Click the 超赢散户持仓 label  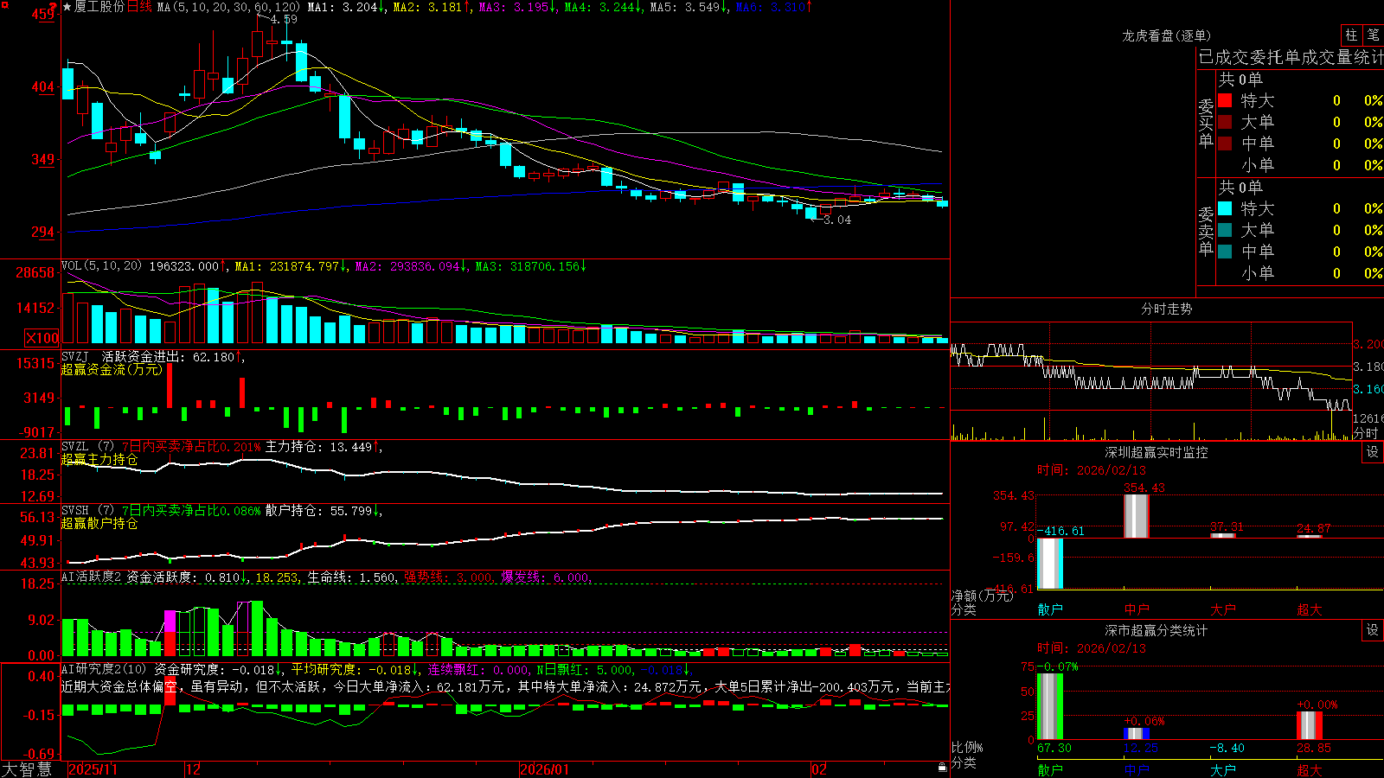(x=99, y=523)
